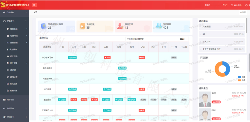Click the graduation cap icon for 学习平台
The image size is (250, 122).
point(4,117)
